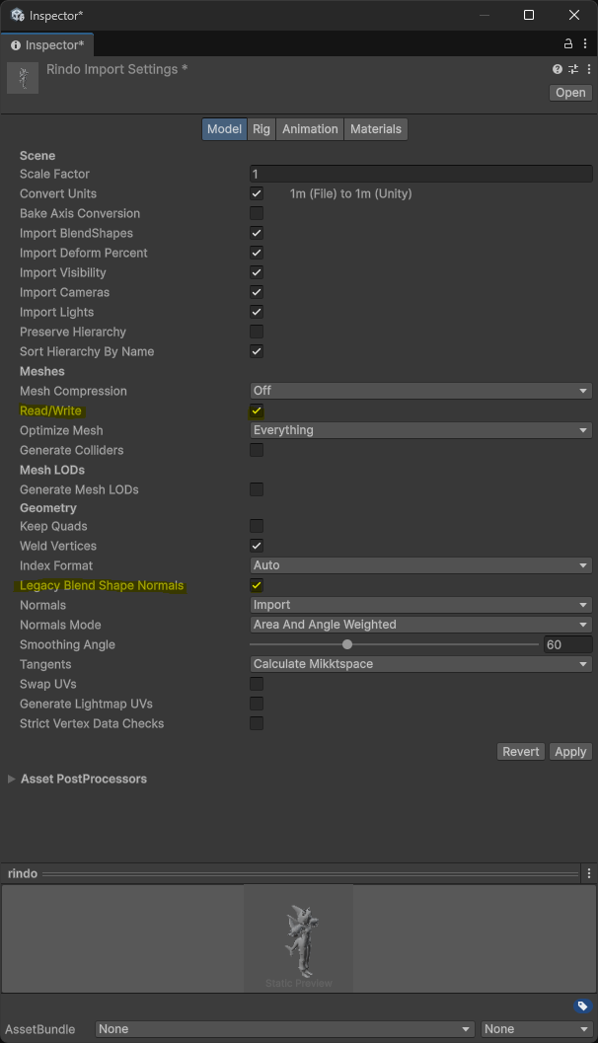Click the Scale Factor input field
Image resolution: width=598 pixels, height=1043 pixels.
[421, 174]
